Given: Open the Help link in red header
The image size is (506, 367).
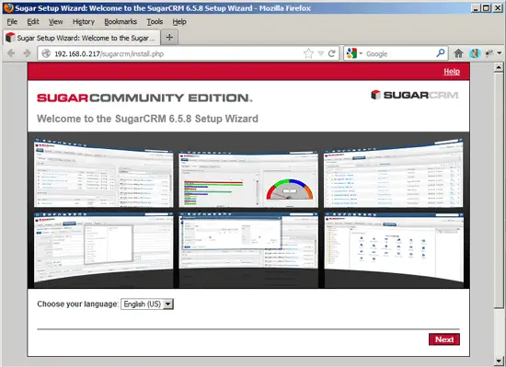Looking at the screenshot, I should (x=452, y=72).
